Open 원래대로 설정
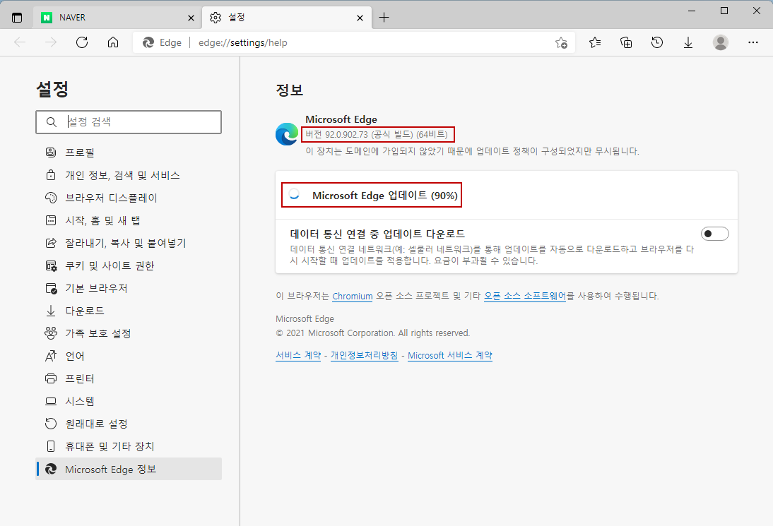The width and height of the screenshot is (773, 526). [129, 424]
